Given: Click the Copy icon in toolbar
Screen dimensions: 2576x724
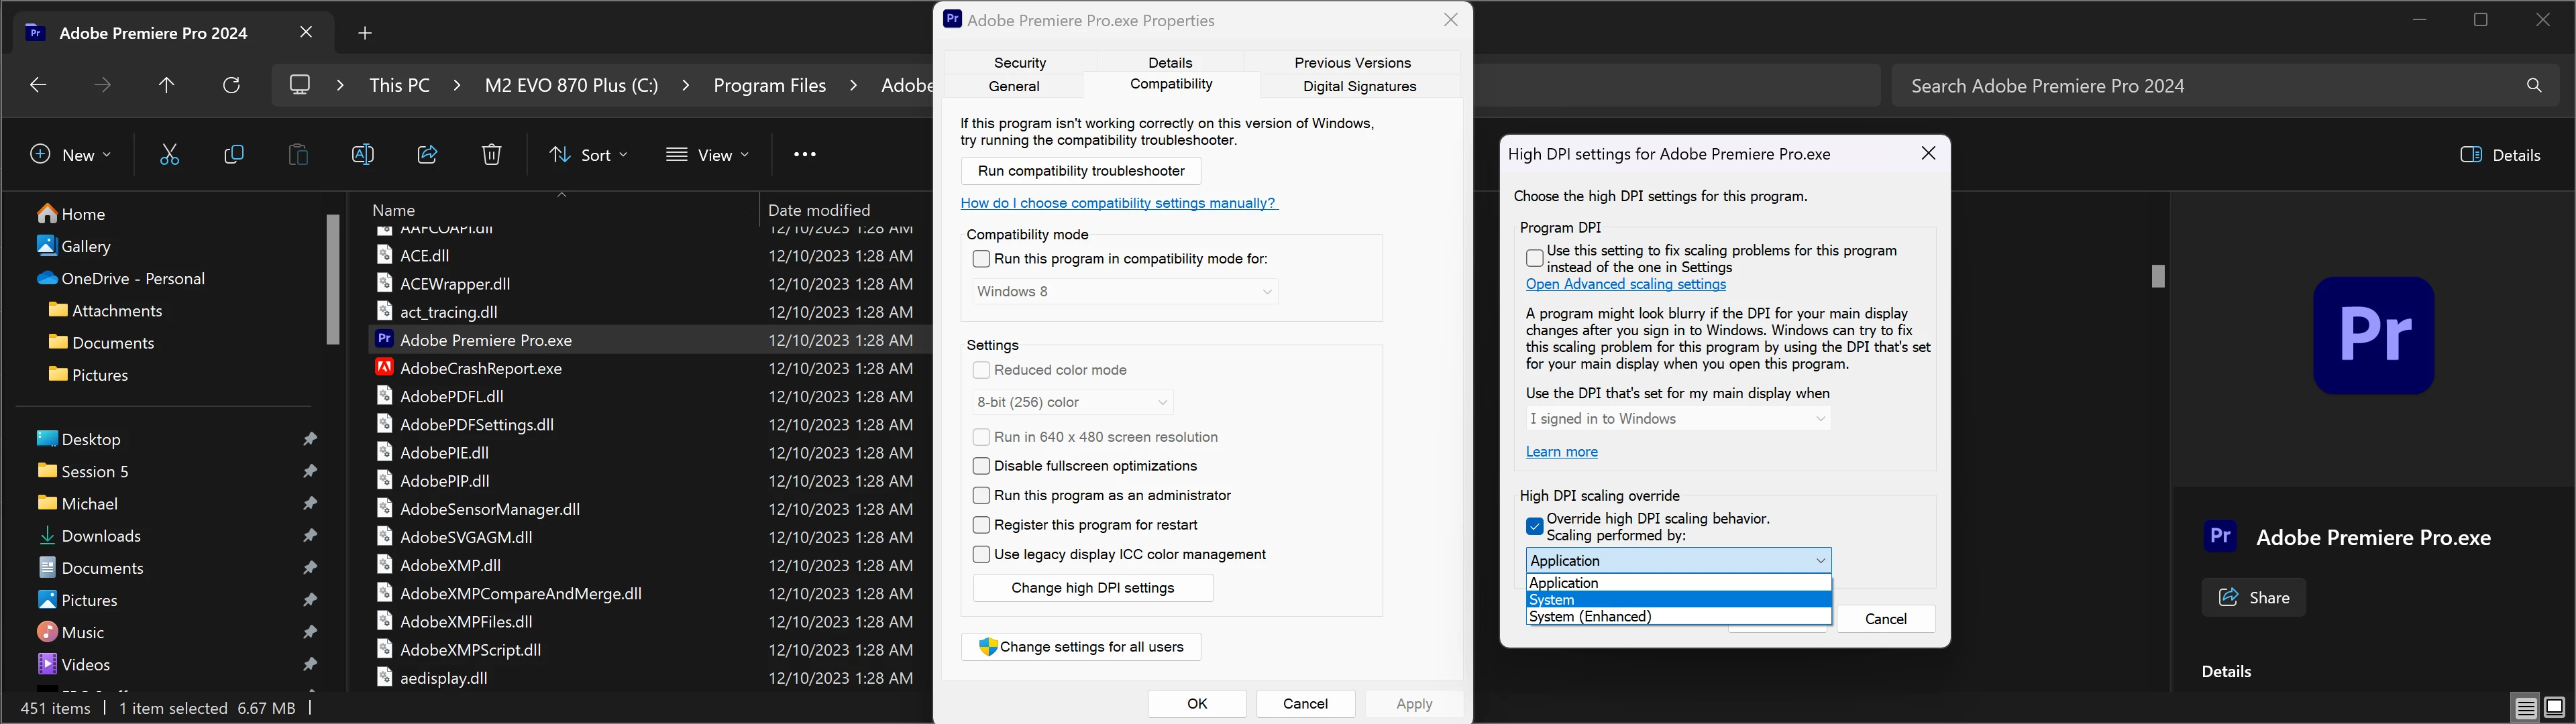Looking at the screenshot, I should (x=234, y=154).
